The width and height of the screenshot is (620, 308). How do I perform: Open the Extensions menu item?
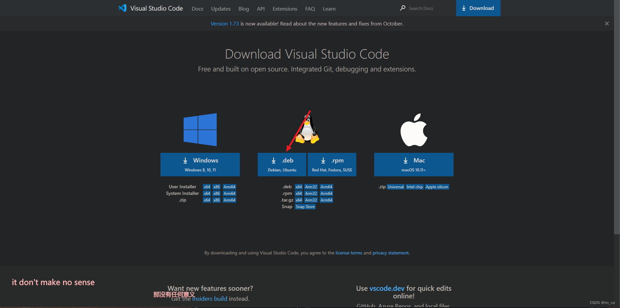pyautogui.click(x=285, y=9)
